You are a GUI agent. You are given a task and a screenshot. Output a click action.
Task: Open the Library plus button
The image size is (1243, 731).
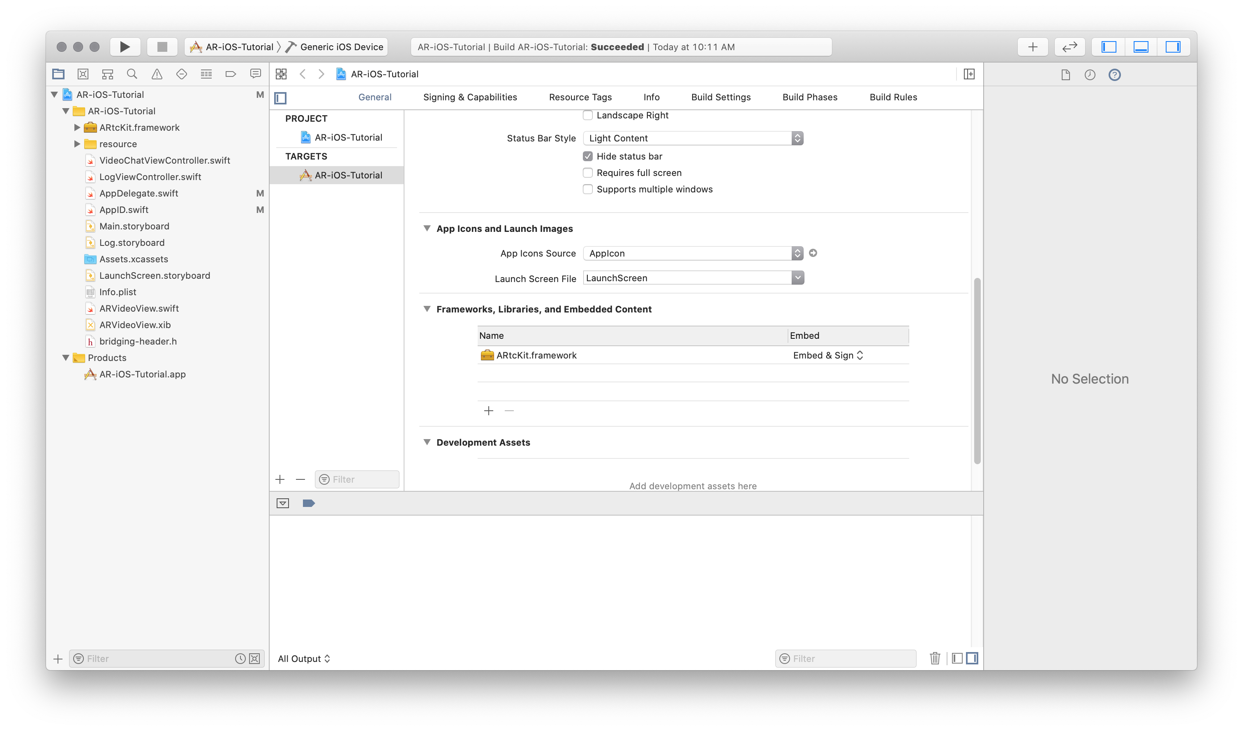(x=1033, y=47)
